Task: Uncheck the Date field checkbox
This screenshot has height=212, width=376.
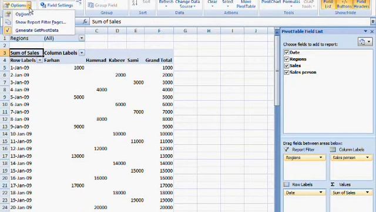Action: click(287, 52)
